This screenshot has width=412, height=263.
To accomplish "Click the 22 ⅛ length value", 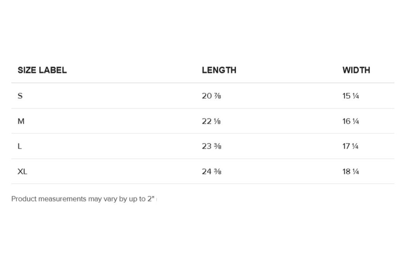I will [x=211, y=121].
